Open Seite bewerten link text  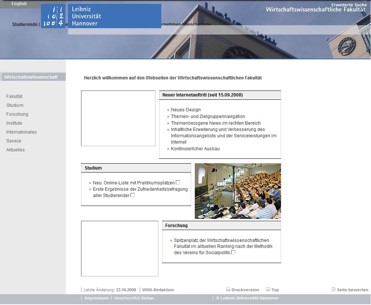click(352, 290)
